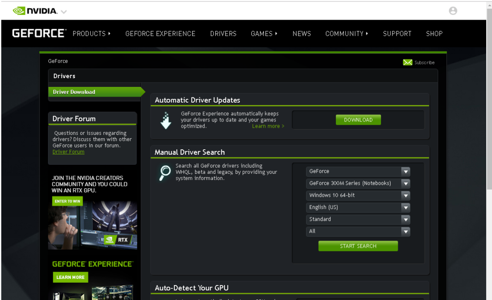This screenshot has width=492, height=300.
Task: Click the Enter to Win button
Action: point(67,201)
